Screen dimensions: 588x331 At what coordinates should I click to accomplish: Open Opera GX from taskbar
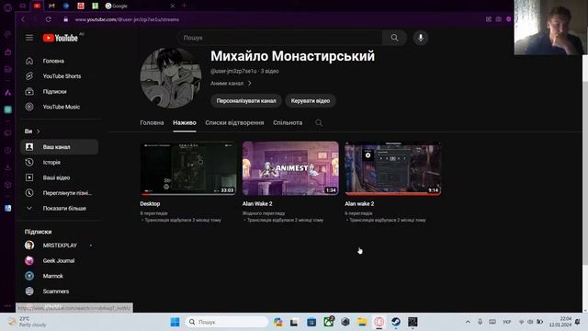click(x=379, y=322)
